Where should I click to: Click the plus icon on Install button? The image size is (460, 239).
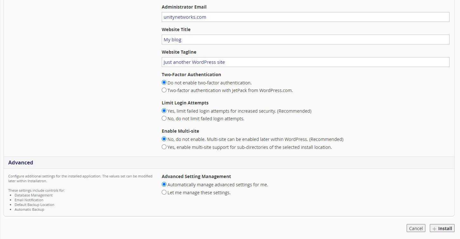coord(434,229)
